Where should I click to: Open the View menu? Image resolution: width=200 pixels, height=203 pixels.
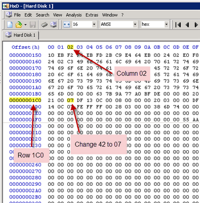click(x=58, y=15)
